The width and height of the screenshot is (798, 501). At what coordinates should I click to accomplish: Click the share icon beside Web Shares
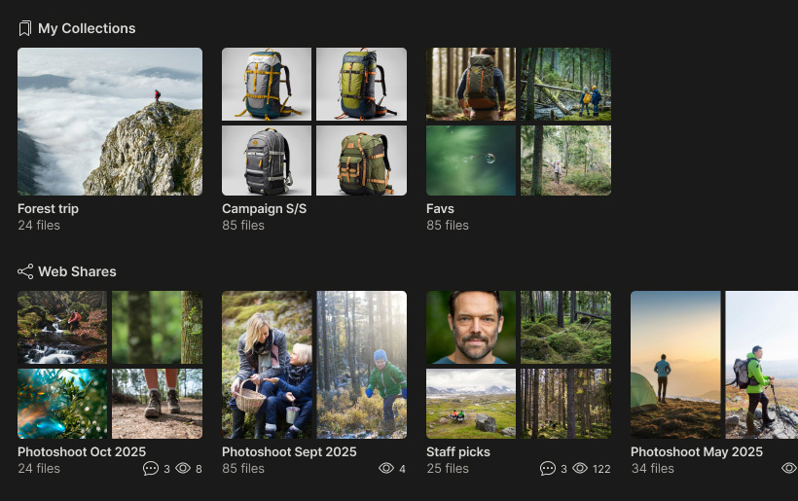point(25,271)
